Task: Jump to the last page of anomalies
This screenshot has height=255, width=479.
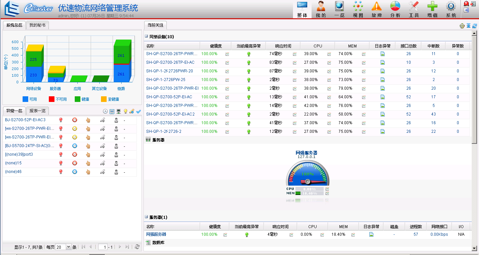Action: [127, 247]
